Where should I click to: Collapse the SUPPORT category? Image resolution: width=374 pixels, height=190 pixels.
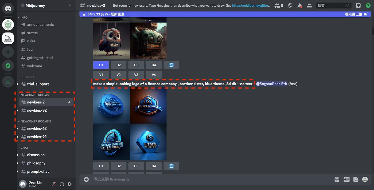point(26,77)
